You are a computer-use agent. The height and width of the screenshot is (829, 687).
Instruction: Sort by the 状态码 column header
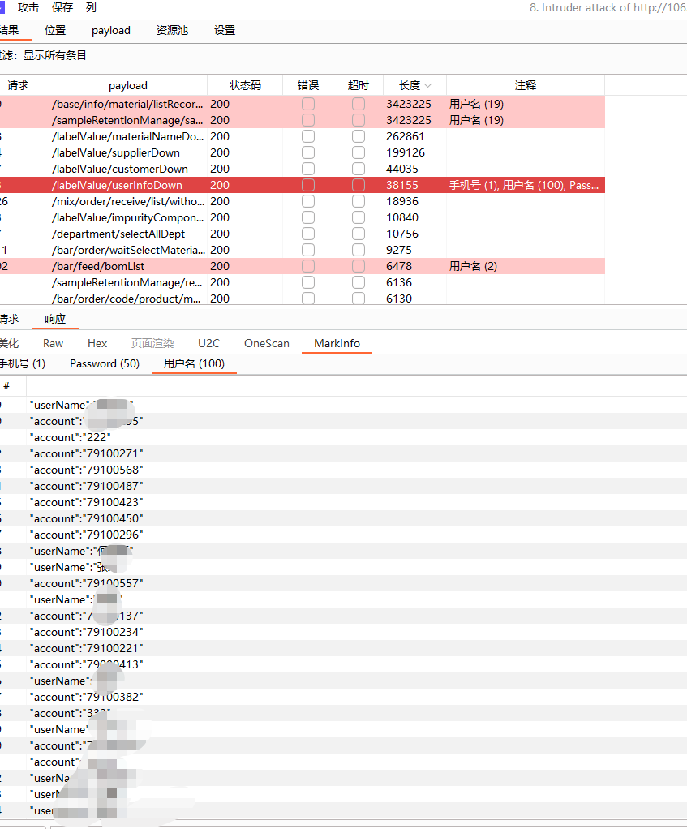245,86
